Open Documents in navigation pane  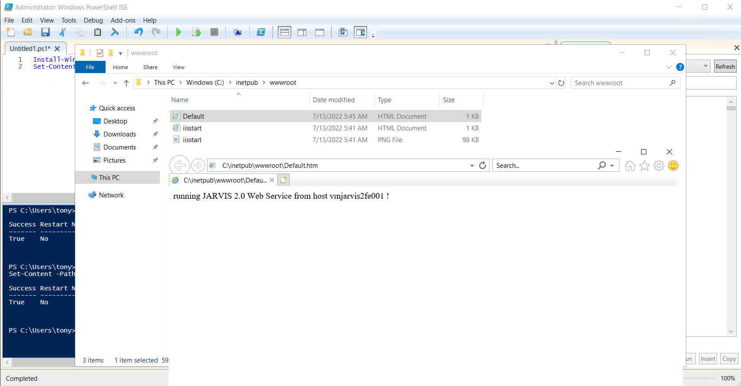(x=119, y=147)
